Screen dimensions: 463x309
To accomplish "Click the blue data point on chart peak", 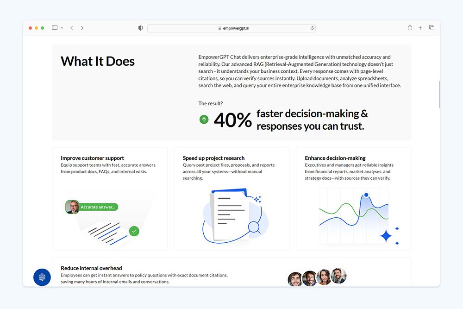I will pyautogui.click(x=366, y=195).
